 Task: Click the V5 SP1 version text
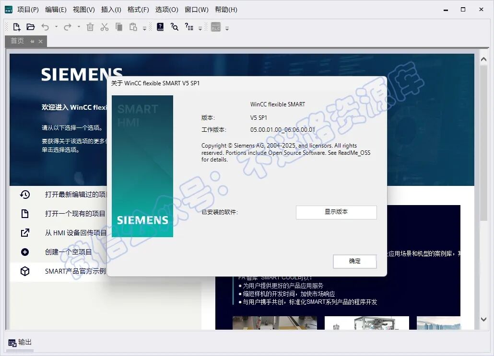[259, 118]
